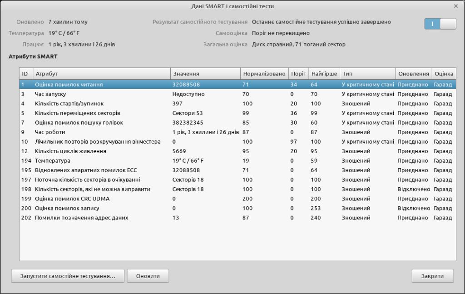Screen dimensions: 465x294
Task: Close the SMART data dialog window
Action: pyautogui.click(x=456, y=6)
